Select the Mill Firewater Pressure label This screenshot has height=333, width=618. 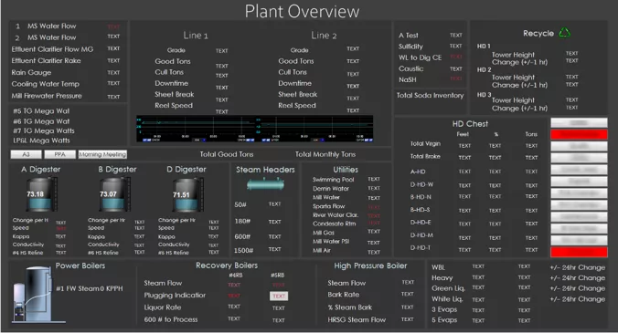point(47,96)
